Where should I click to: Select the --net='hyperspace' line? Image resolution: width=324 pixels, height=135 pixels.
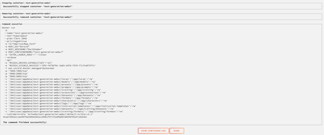(16, 36)
